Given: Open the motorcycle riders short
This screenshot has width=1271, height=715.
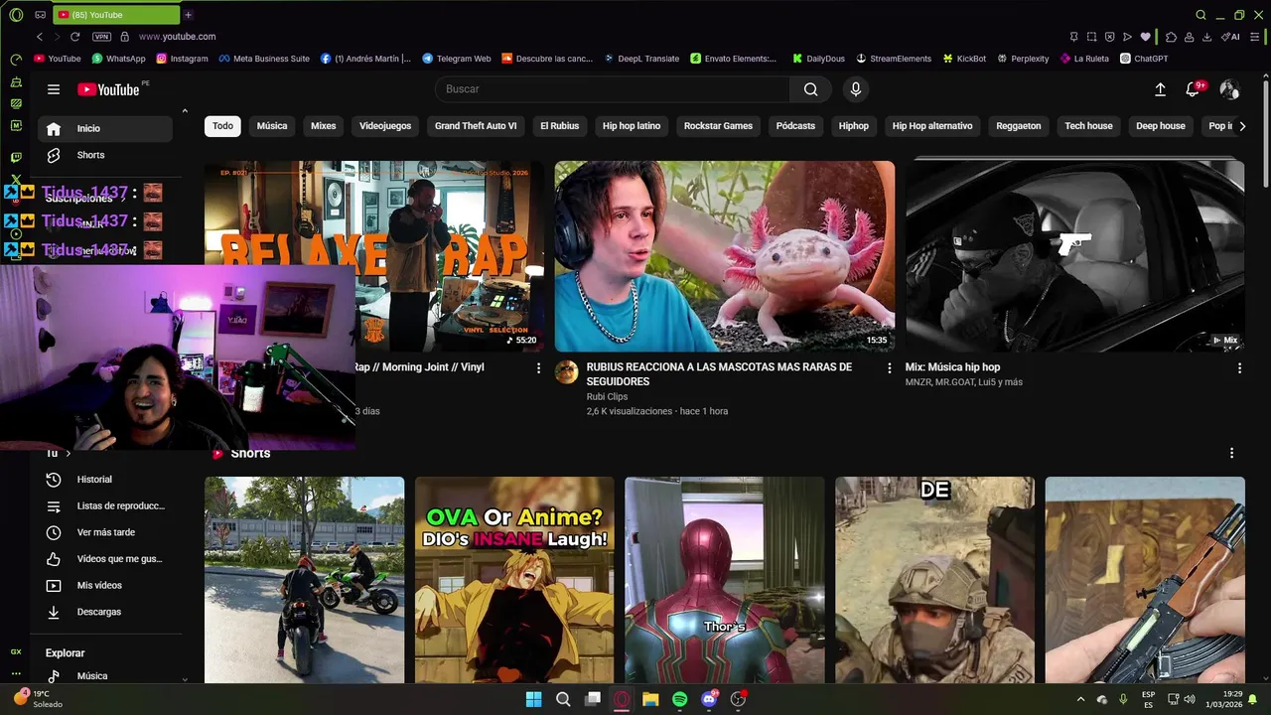Looking at the screenshot, I should tap(305, 580).
